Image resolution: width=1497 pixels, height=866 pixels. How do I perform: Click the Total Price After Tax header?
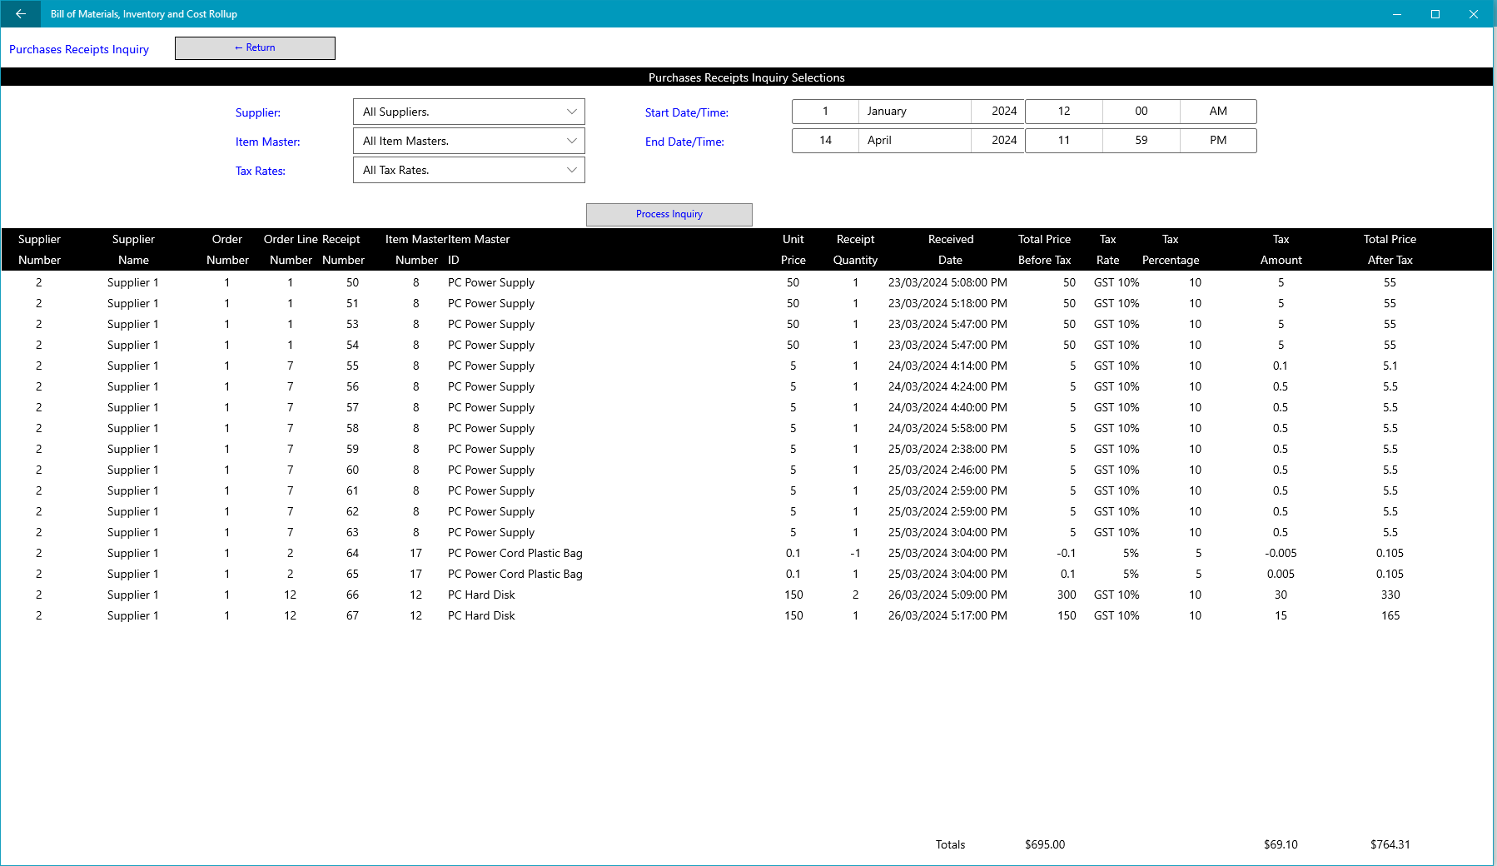[1390, 249]
